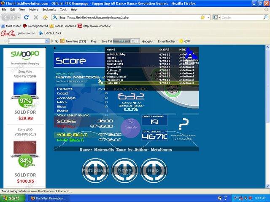The height and width of the screenshot is (202, 270).
Task: Click the Windows start button
Action: (12, 198)
